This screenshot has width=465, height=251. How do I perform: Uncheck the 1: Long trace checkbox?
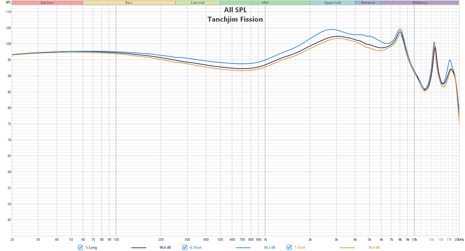click(x=80, y=247)
